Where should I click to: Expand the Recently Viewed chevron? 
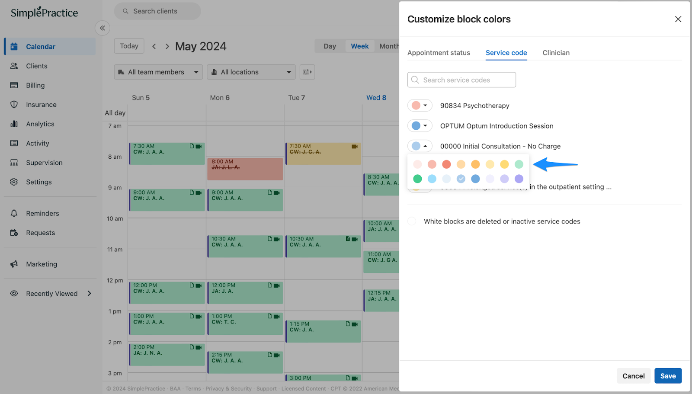point(90,293)
